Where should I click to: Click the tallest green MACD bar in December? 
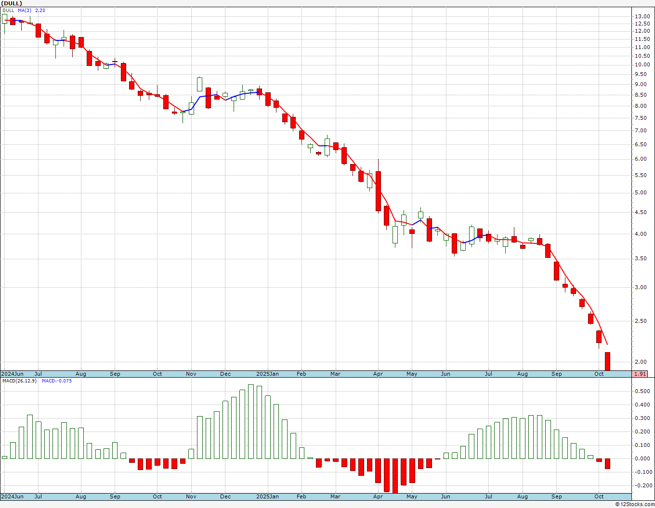coord(251,421)
